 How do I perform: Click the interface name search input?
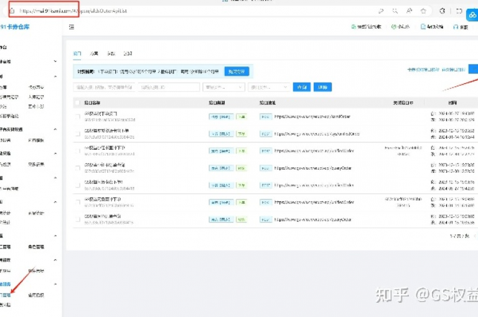point(105,87)
